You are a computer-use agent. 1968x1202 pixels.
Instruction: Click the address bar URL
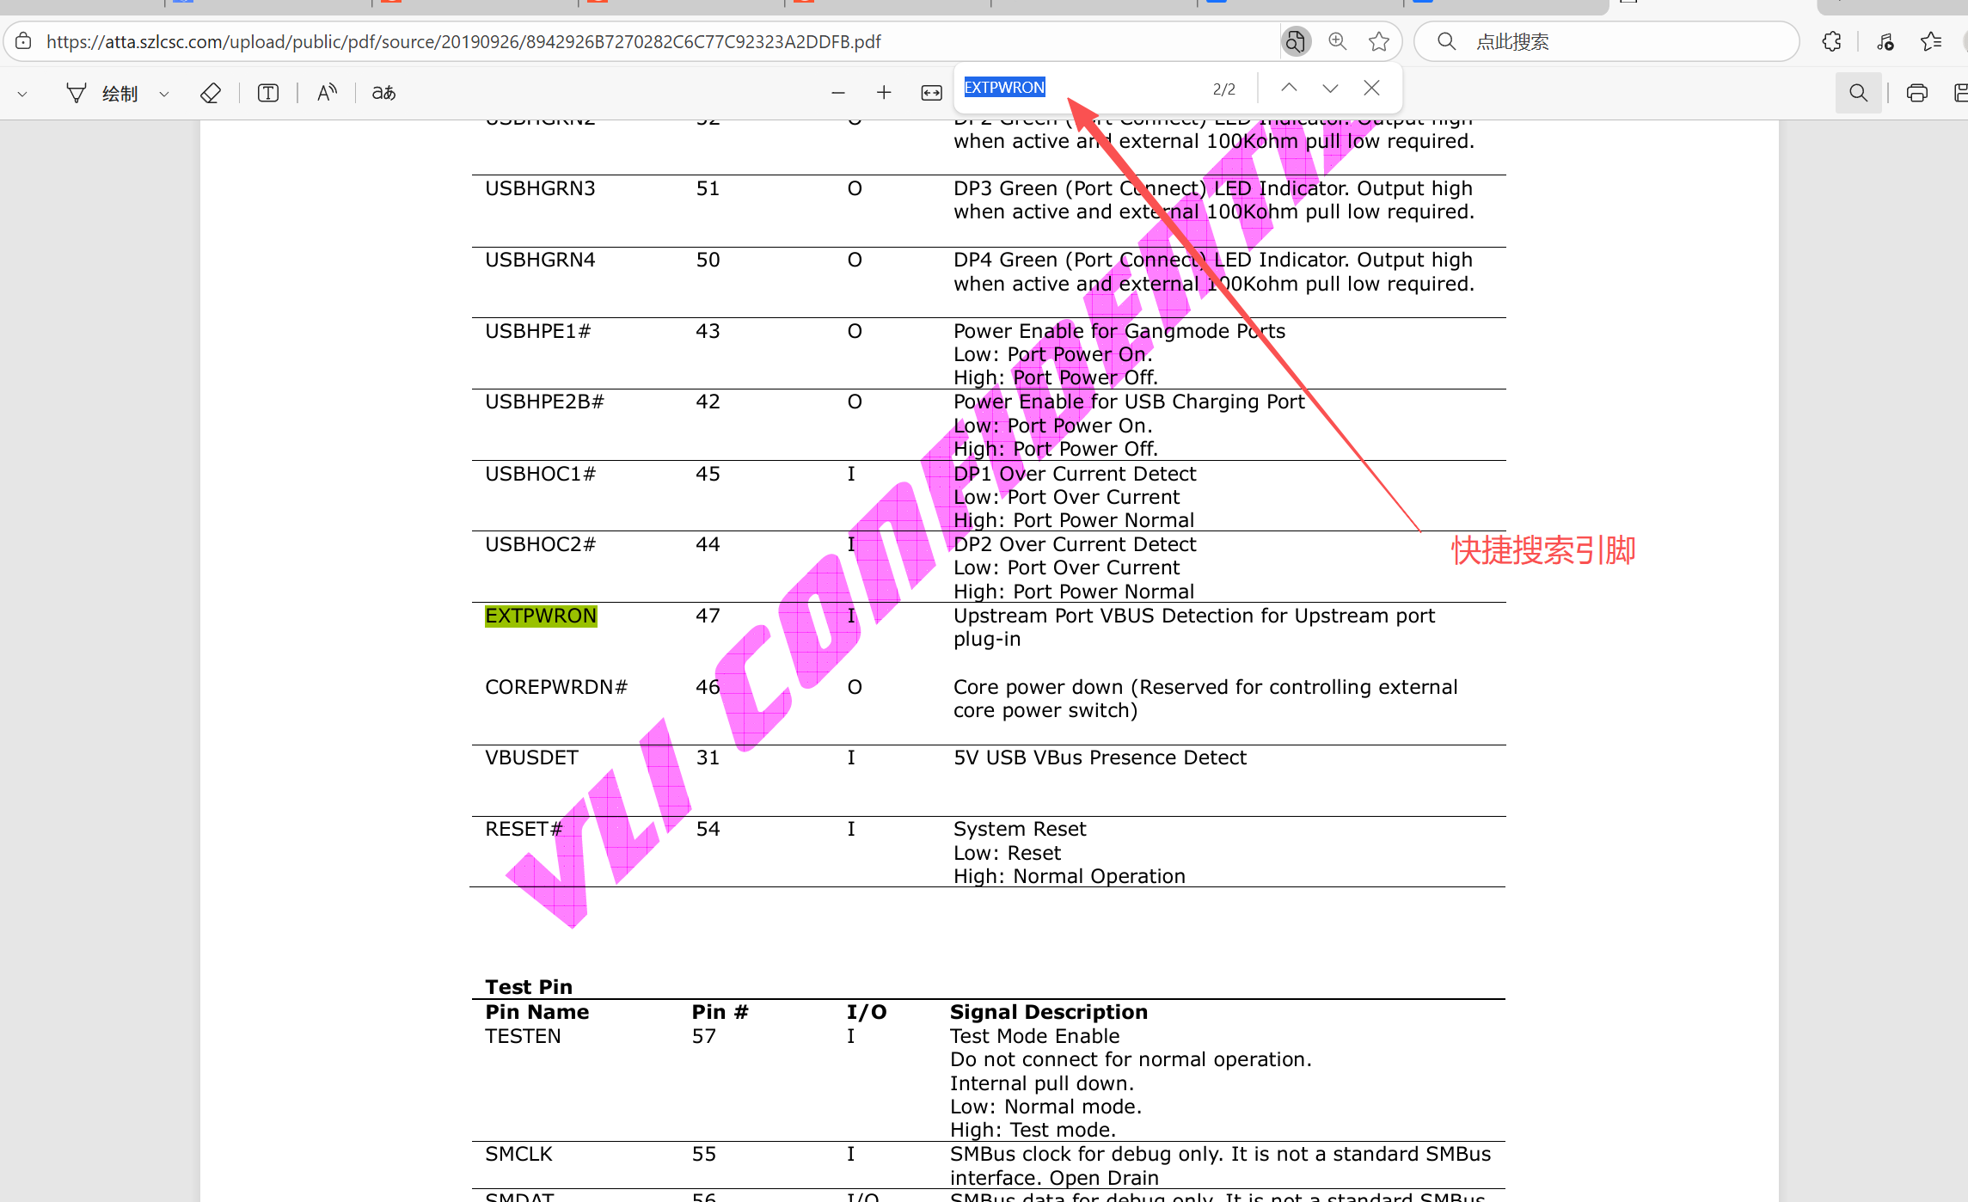click(464, 41)
